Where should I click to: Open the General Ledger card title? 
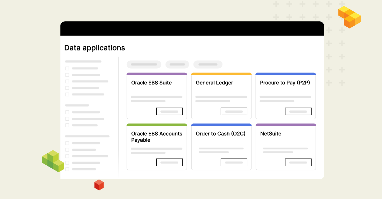214,83
